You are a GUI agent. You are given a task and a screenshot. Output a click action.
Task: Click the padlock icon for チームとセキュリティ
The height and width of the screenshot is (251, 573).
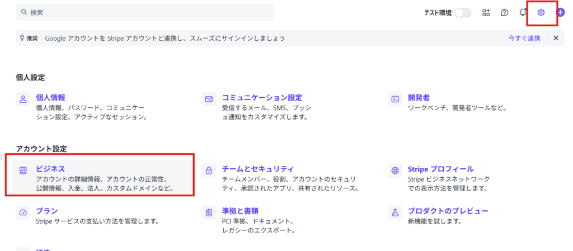(x=209, y=170)
